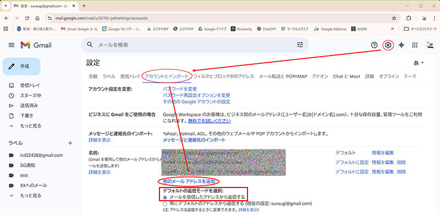Click 詳細を表示 under メッセージと連絡先のインポート heading

pyautogui.click(x=100, y=140)
